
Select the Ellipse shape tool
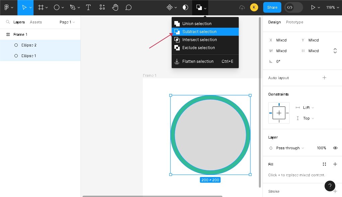[56, 7]
